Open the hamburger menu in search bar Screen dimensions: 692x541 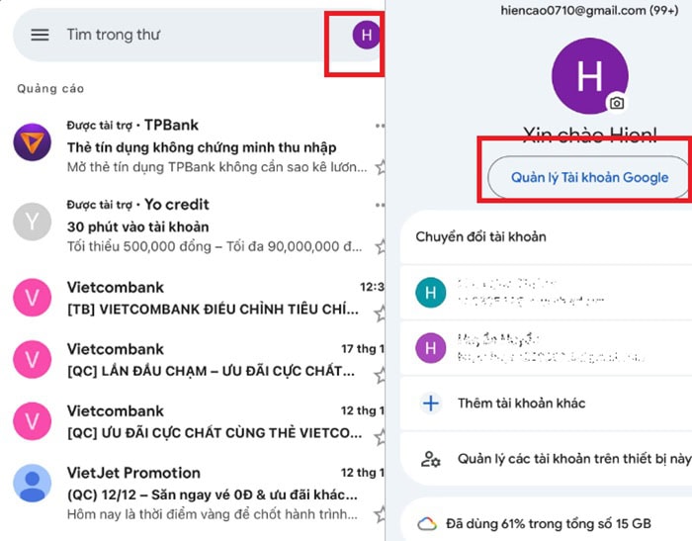pos(40,35)
